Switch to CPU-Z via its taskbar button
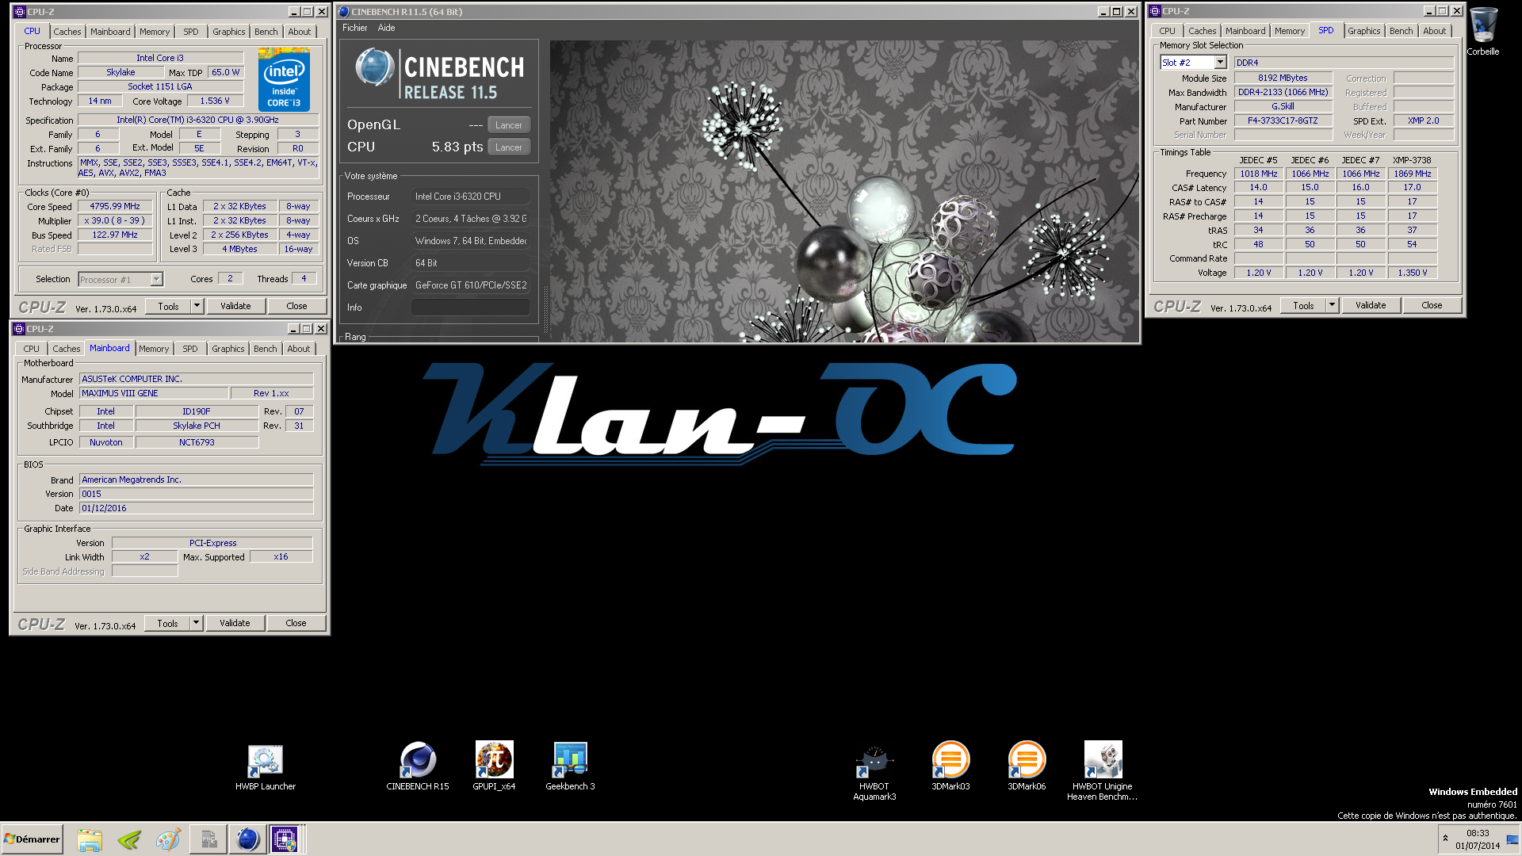1522x856 pixels. tap(285, 839)
